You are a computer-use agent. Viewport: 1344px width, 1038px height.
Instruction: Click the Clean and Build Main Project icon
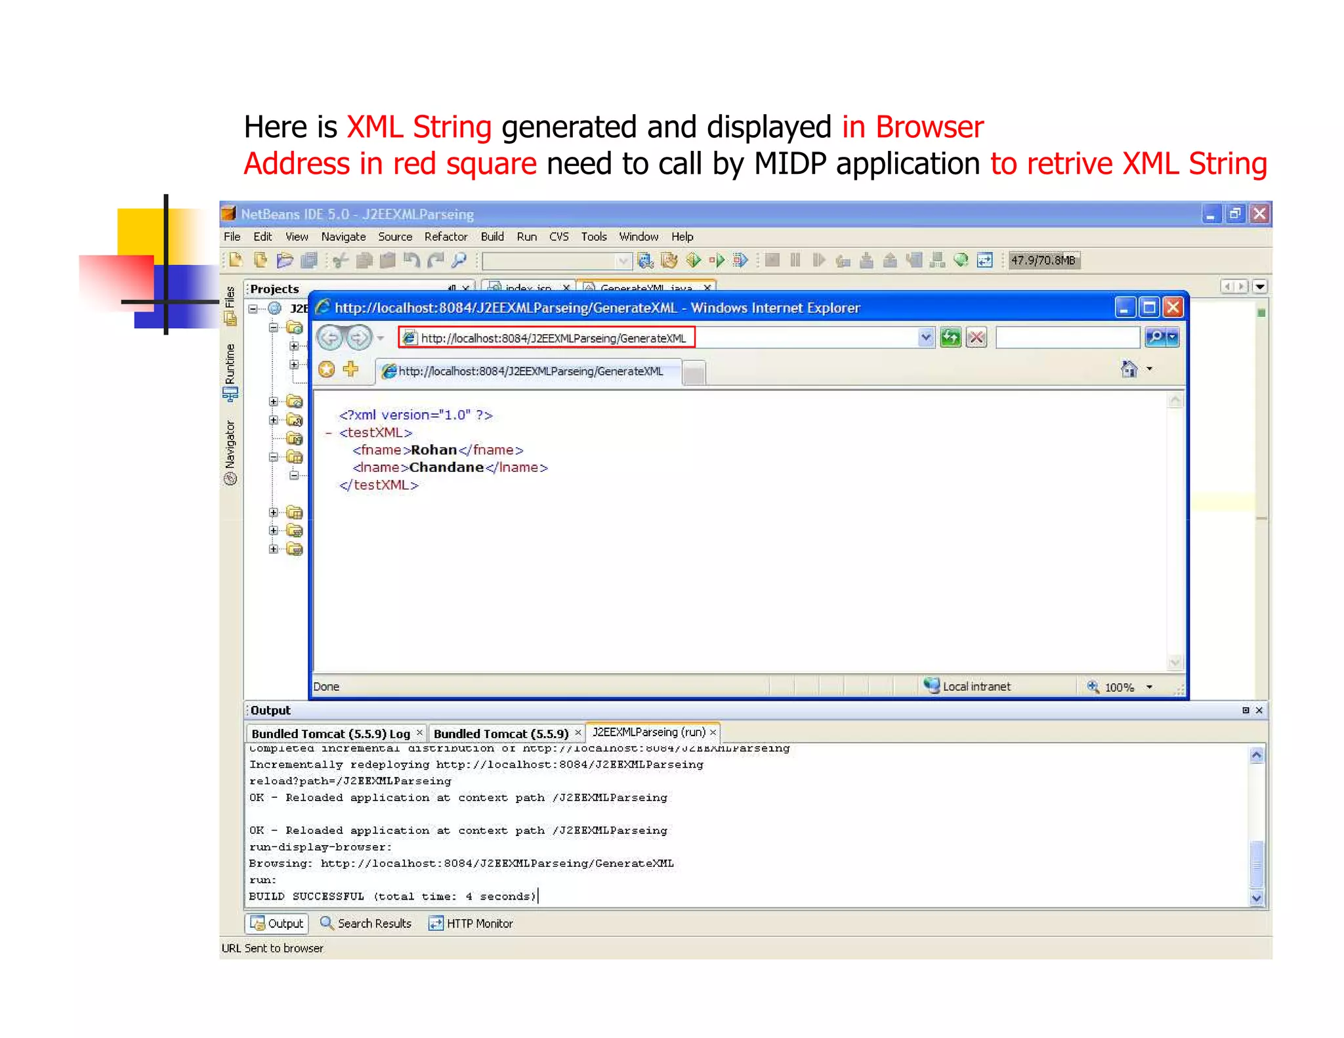click(x=669, y=260)
